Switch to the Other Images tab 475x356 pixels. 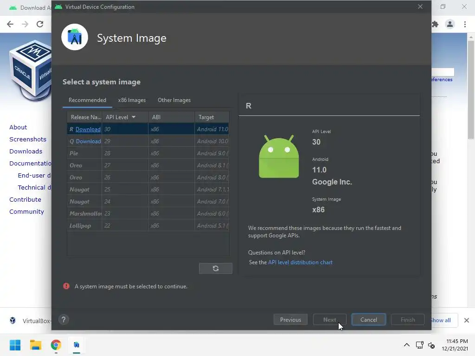[174, 100]
